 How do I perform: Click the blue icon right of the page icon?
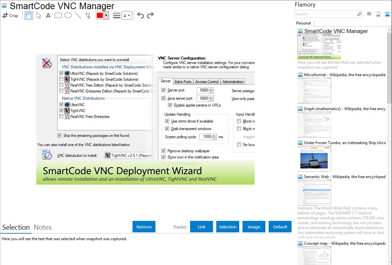(387, 14)
